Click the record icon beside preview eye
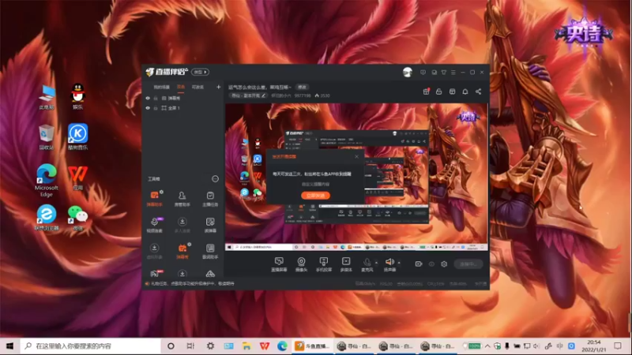Image resolution: width=632 pixels, height=355 pixels. [x=419, y=264]
